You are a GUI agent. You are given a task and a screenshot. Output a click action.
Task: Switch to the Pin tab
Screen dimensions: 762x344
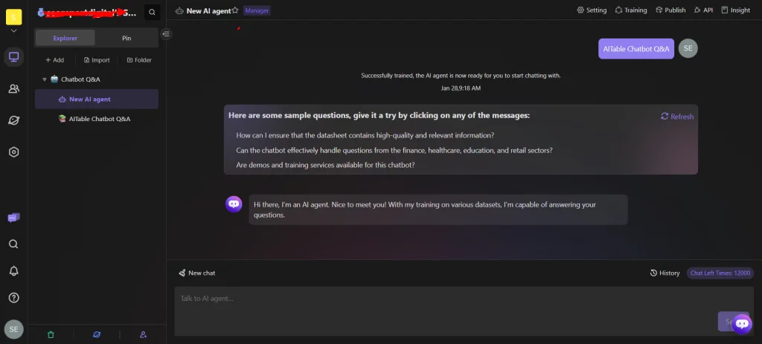point(127,37)
